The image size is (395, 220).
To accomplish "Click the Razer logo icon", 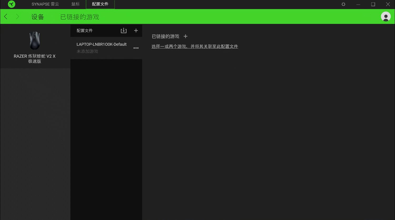I will (11, 4).
